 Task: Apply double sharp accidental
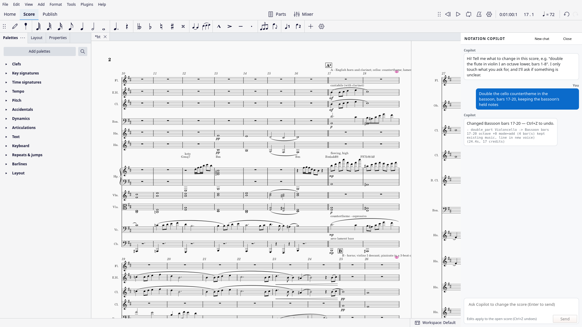[183, 27]
